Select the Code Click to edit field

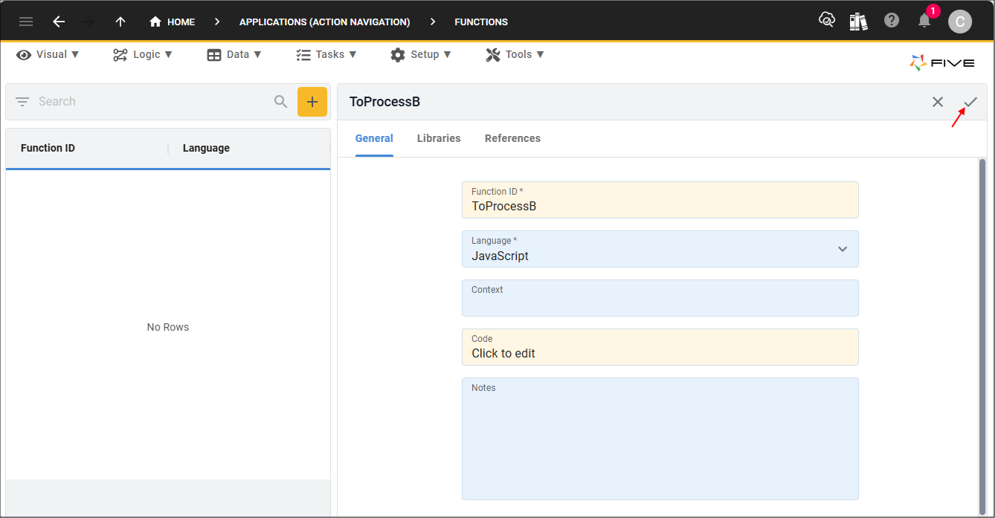[x=660, y=347]
